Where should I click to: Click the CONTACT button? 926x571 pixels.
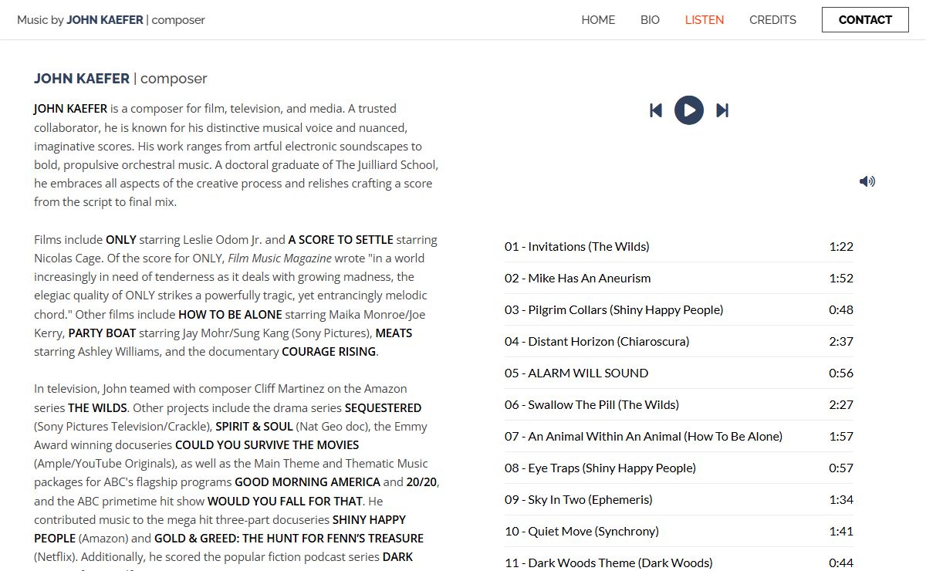865,20
